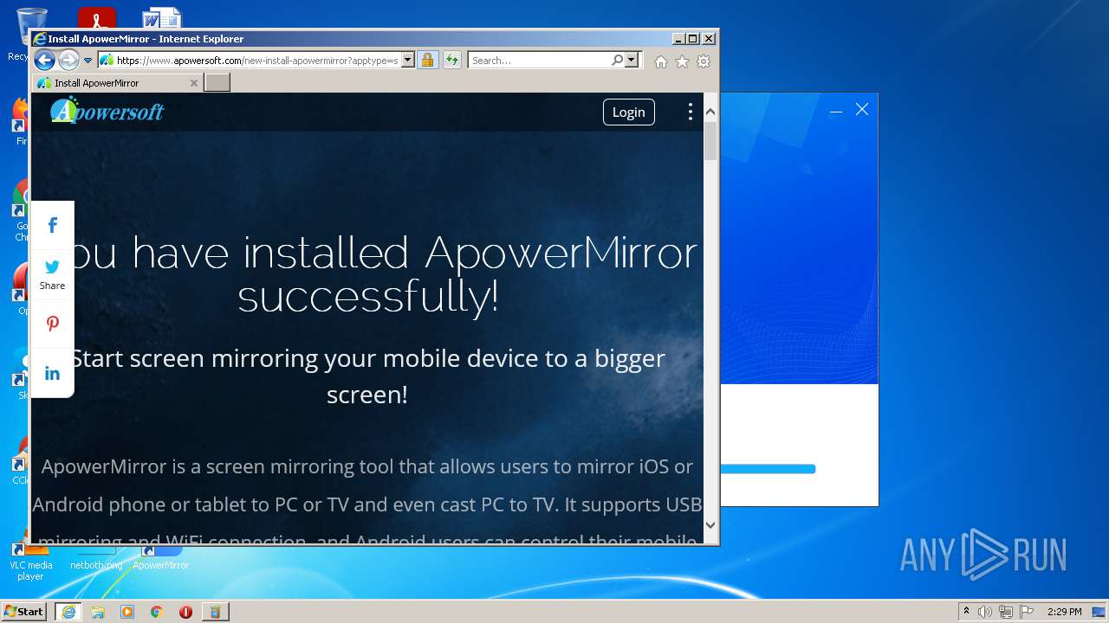Click the Apowersoft logo
Screen dimensions: 1109x623
107,111
